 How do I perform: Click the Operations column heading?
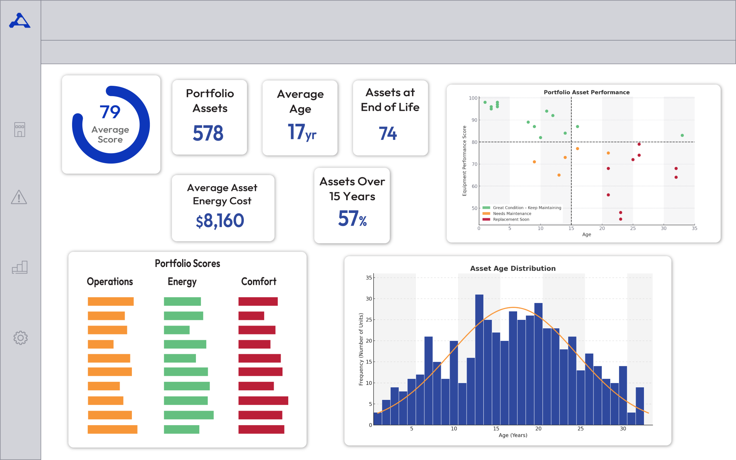[110, 282]
